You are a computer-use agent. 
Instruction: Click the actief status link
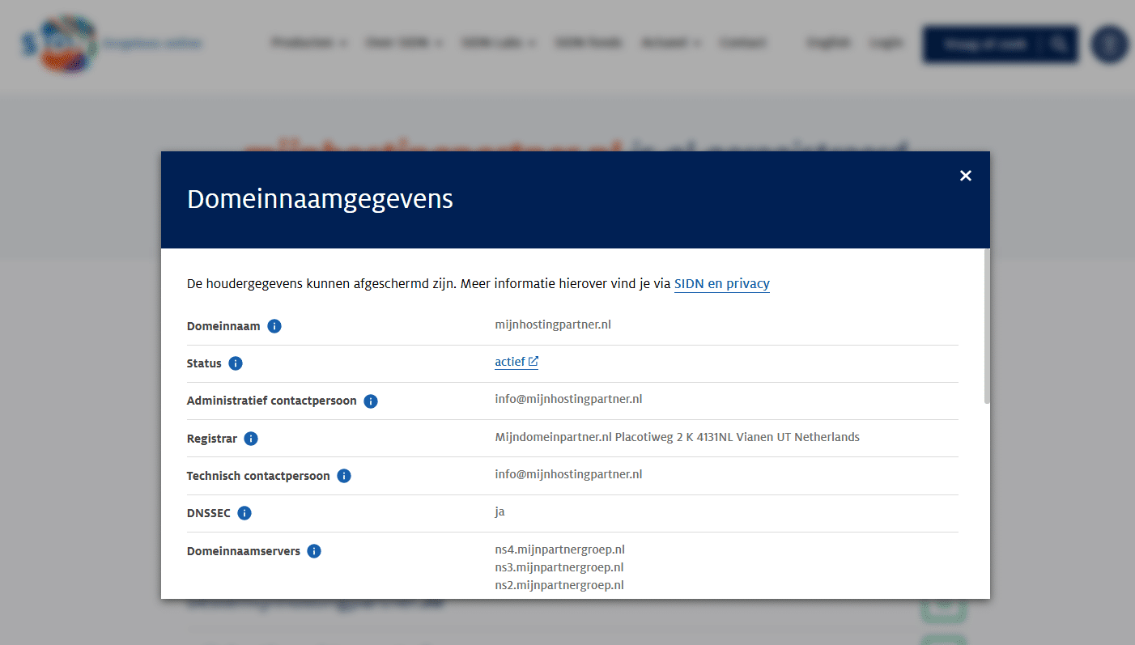pyautogui.click(x=510, y=361)
